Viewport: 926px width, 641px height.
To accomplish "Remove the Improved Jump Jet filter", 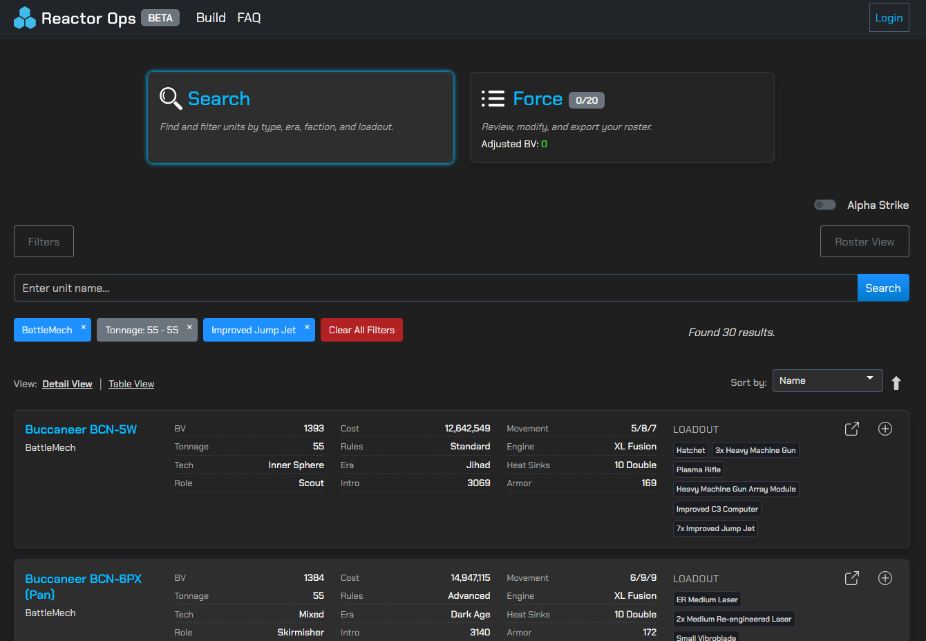I will pos(307,328).
